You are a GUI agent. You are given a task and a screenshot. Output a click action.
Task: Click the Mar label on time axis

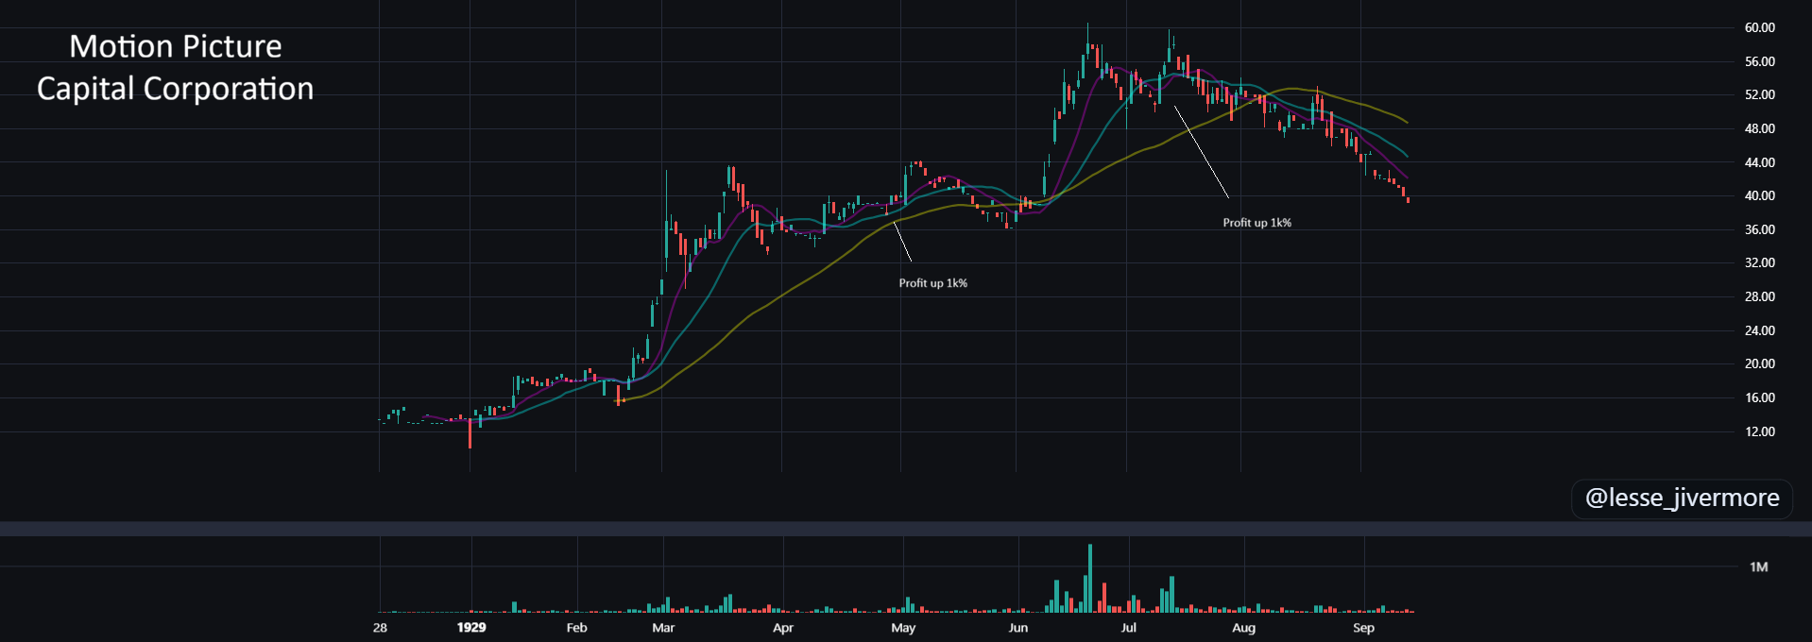(663, 628)
